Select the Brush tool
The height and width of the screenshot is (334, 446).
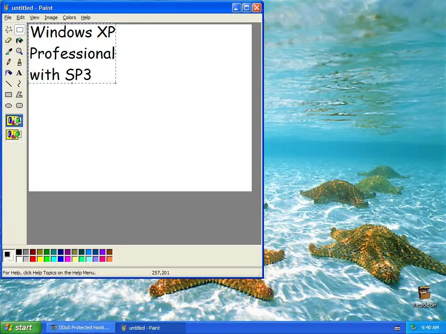point(19,62)
